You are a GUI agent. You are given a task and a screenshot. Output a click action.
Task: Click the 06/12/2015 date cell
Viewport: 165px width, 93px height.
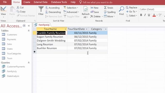coord(78,37)
